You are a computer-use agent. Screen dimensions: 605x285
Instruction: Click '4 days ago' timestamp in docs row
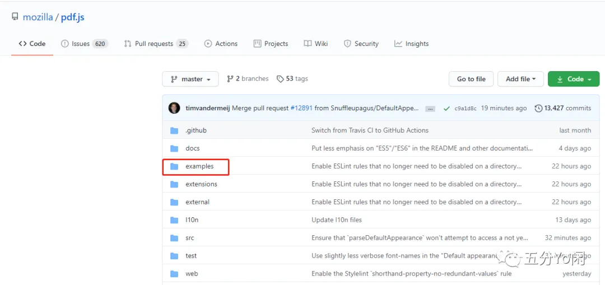tap(575, 148)
